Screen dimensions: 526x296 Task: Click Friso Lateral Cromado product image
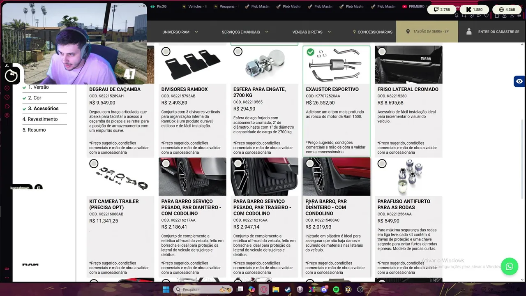click(408, 65)
